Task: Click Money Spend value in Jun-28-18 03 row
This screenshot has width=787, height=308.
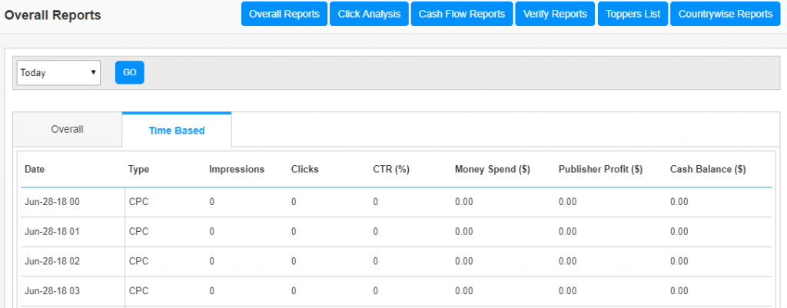Action: [x=463, y=291]
